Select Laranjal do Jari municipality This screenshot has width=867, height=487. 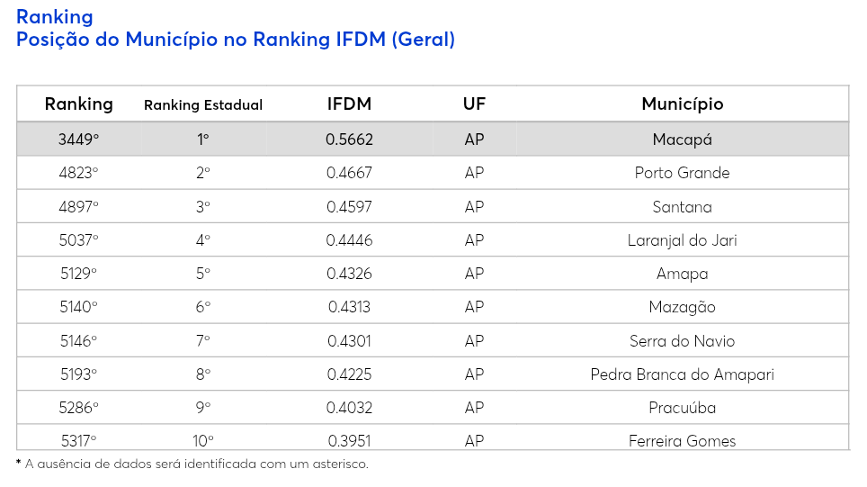click(x=682, y=240)
